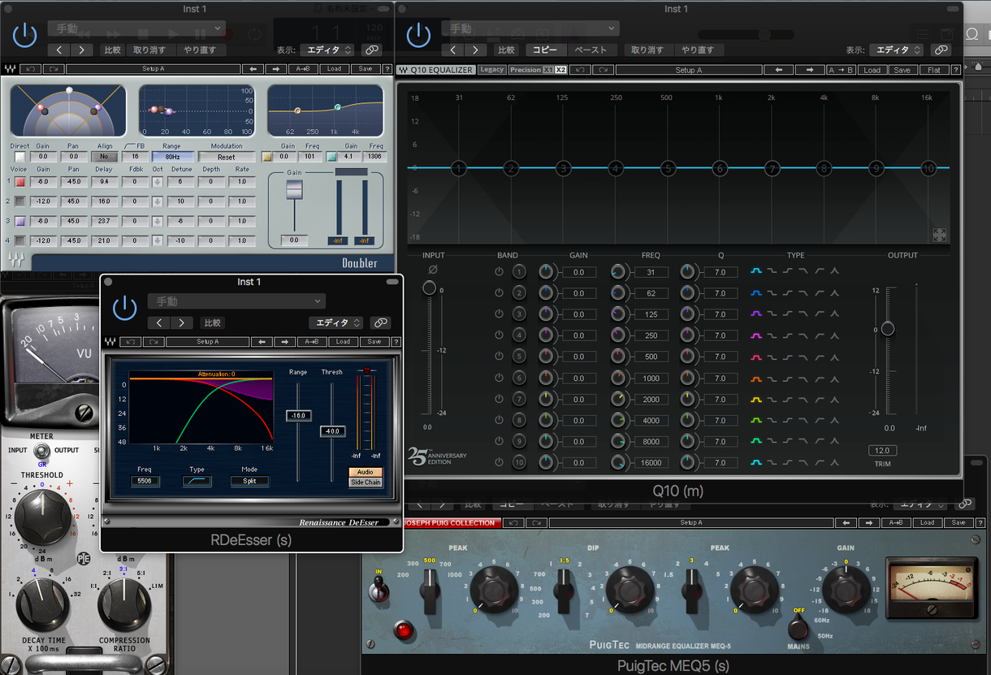Toggle the power for Q10 band 4
Viewport: 991px width, 675px height.
500,335
